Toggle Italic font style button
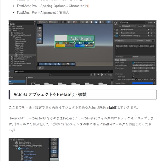The height and width of the screenshot is (161, 161). pos(141,68)
